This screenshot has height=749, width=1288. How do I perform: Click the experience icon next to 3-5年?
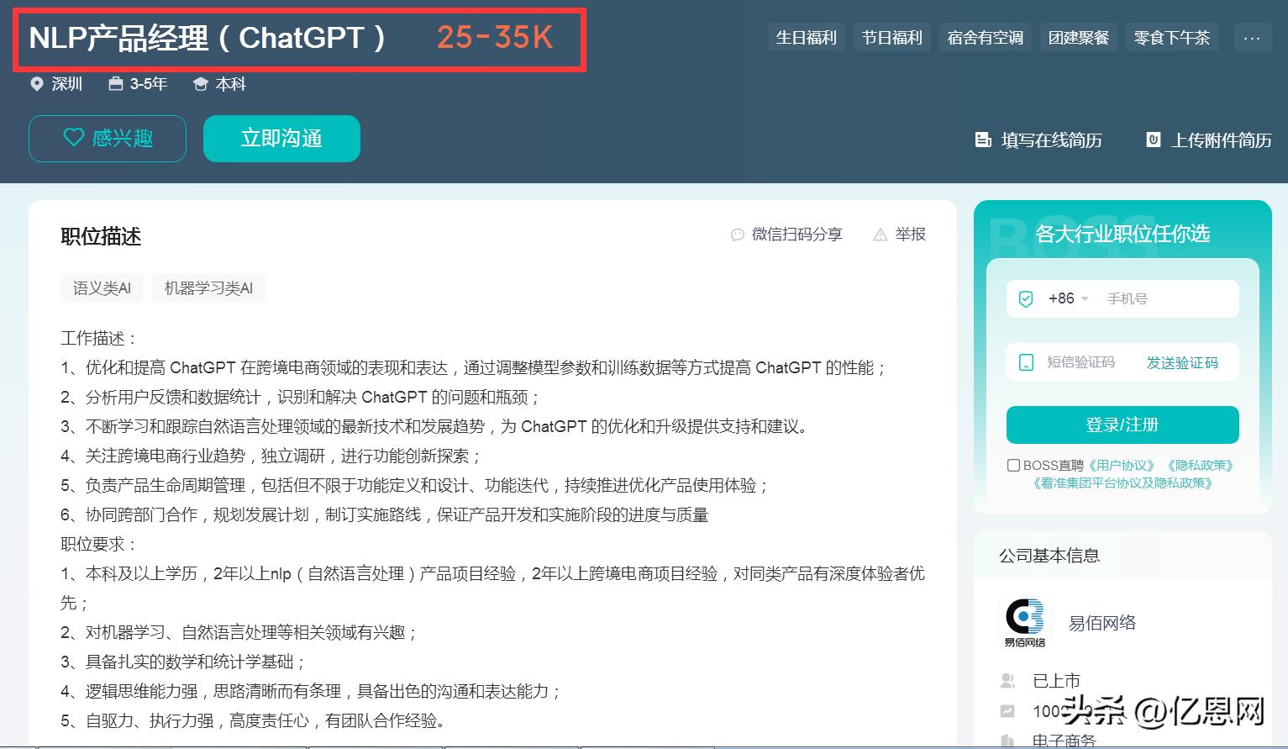[113, 83]
